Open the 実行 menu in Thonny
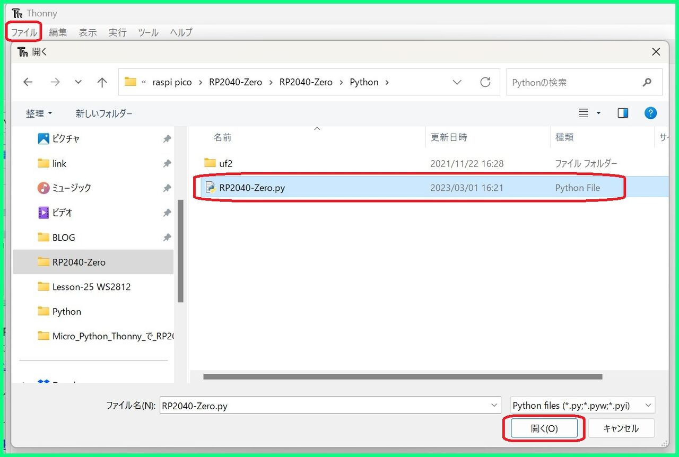Screen dimensions: 679x457 tap(118, 32)
